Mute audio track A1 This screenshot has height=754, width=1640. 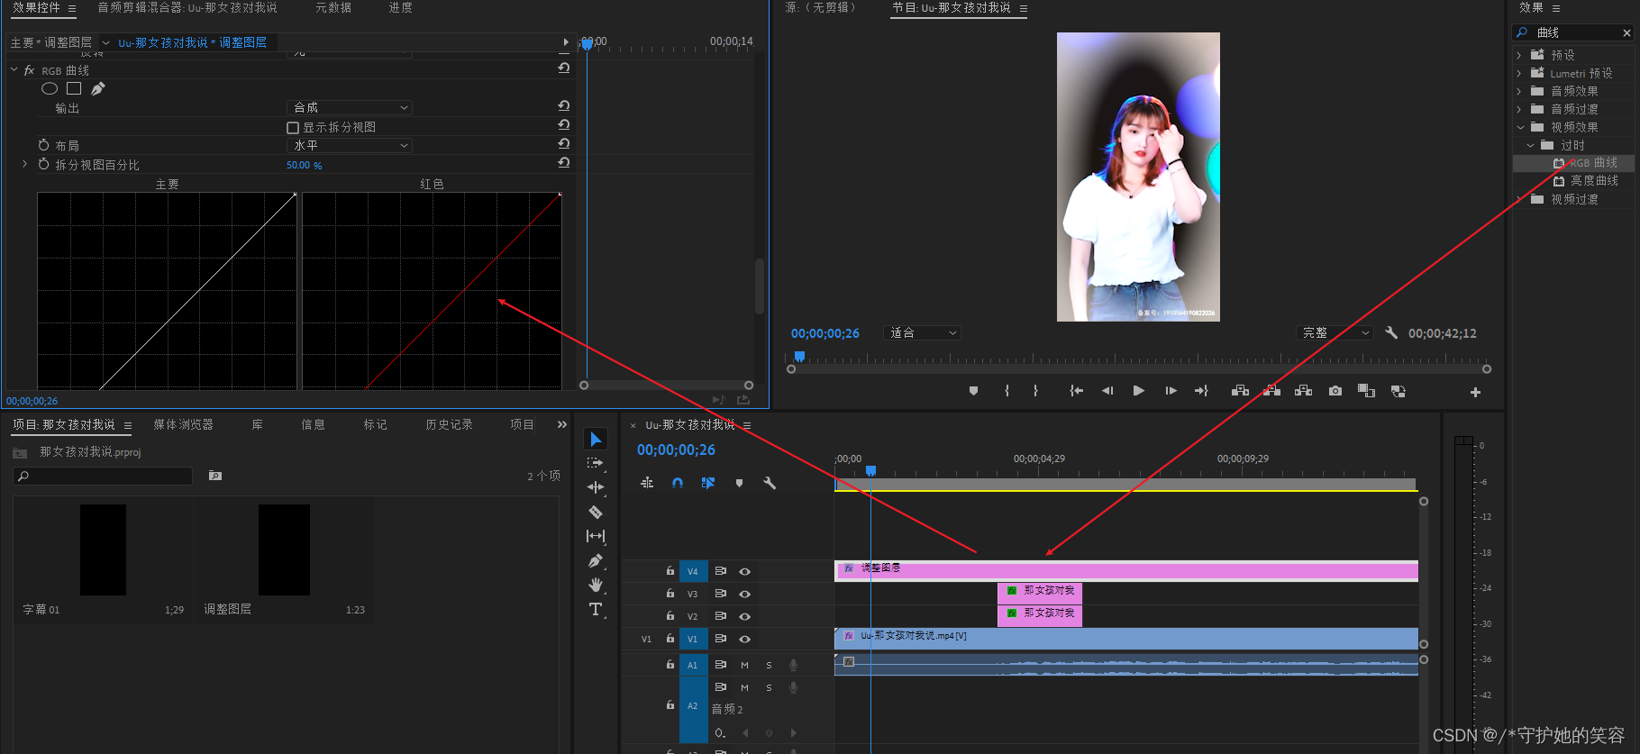click(745, 665)
